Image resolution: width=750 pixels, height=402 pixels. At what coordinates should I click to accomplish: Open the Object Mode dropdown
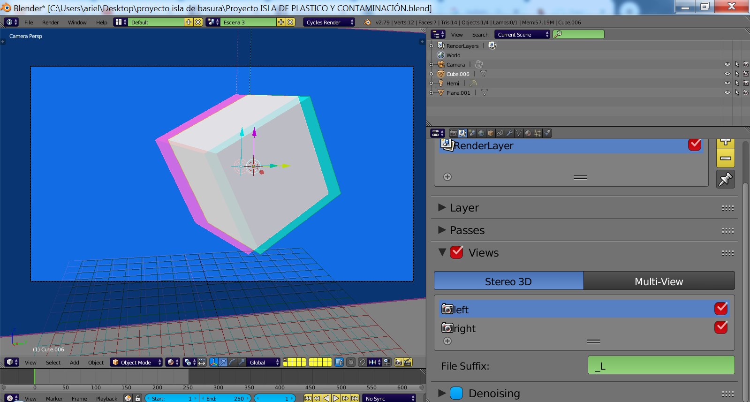pyautogui.click(x=136, y=362)
